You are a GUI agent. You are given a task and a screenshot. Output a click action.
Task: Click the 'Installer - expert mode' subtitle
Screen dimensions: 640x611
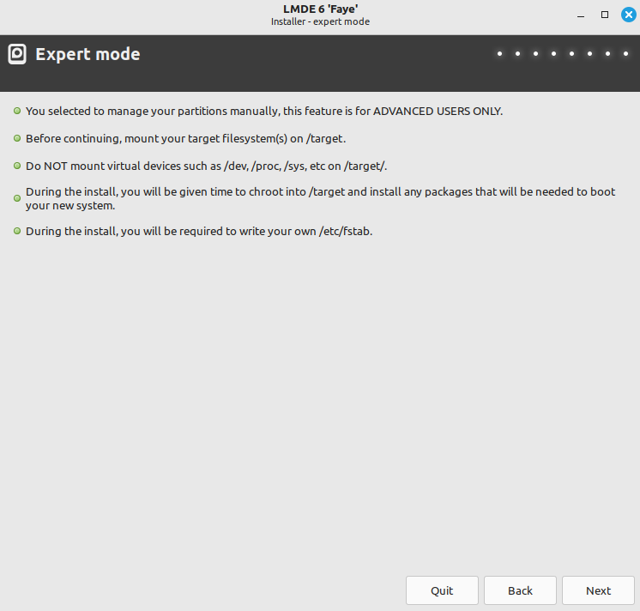(x=320, y=21)
